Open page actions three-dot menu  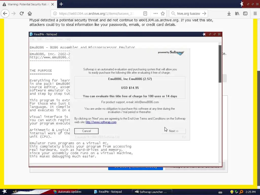pos(156,13)
